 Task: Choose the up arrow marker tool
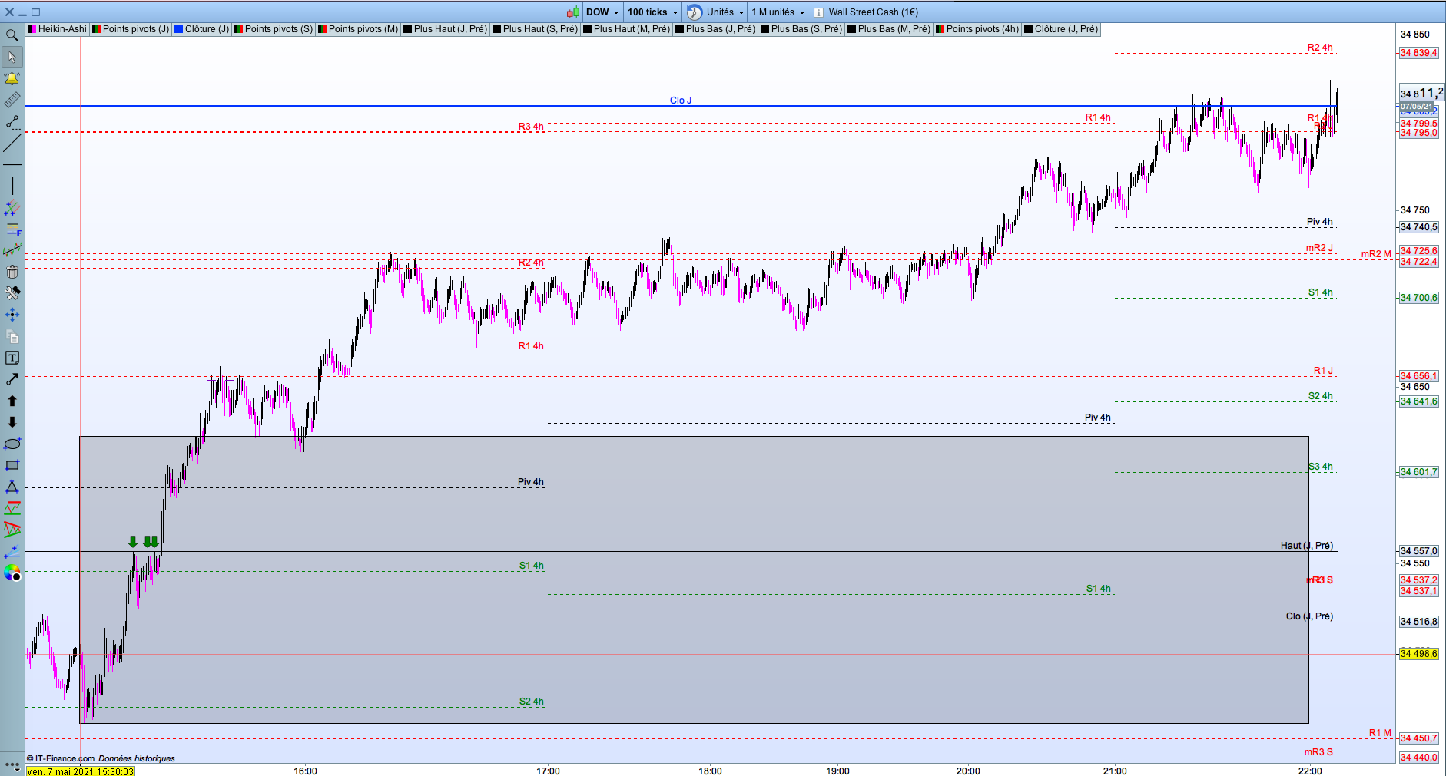pyautogui.click(x=12, y=401)
